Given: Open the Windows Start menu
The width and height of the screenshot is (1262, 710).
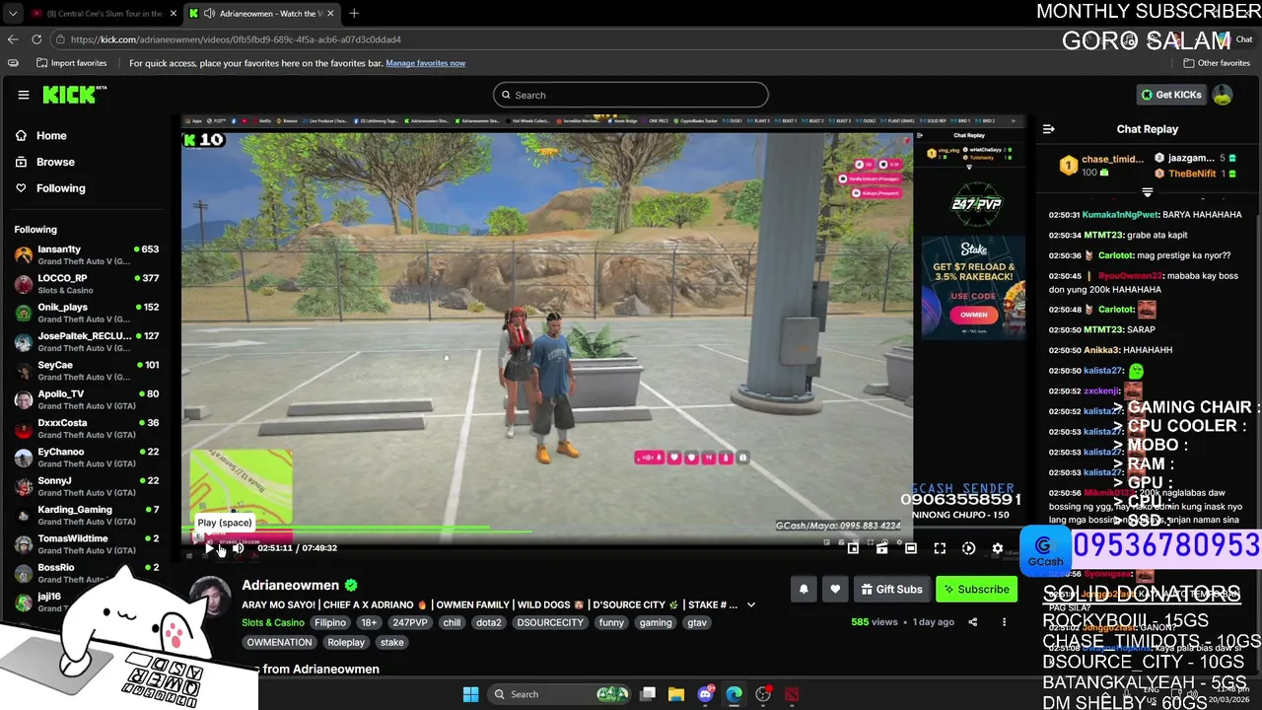Looking at the screenshot, I should point(470,694).
